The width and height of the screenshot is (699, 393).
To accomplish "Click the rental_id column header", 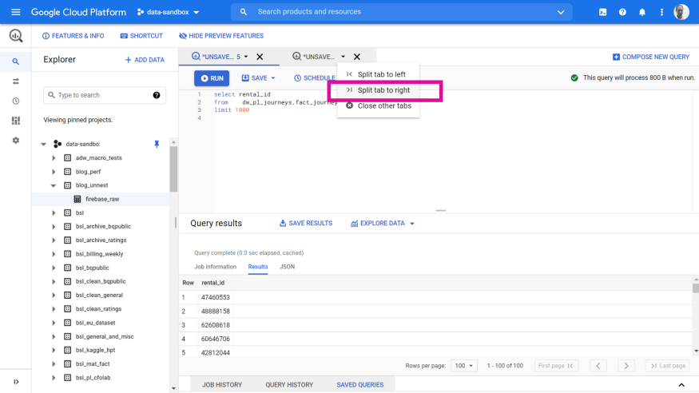I will click(x=213, y=283).
